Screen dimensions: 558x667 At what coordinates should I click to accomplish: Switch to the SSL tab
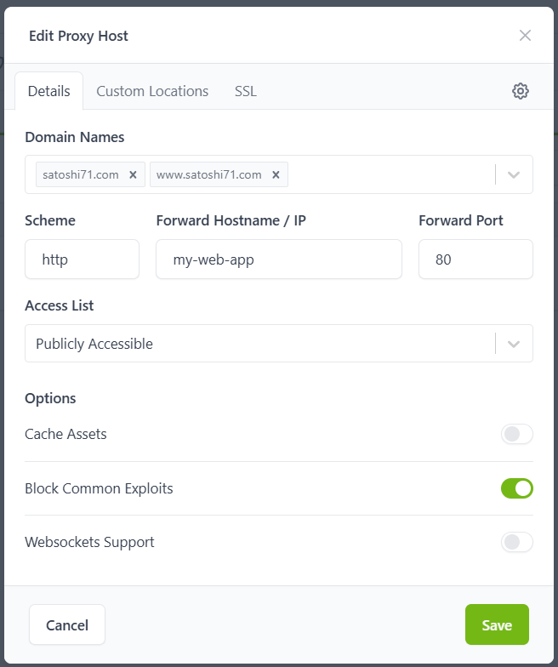click(x=246, y=91)
